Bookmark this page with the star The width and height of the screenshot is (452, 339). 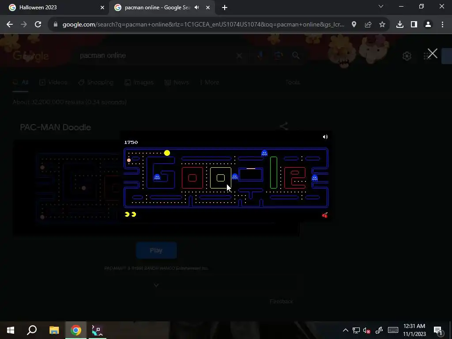point(382,25)
